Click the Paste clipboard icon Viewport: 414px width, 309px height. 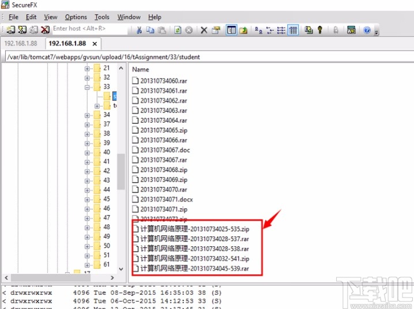(161, 30)
